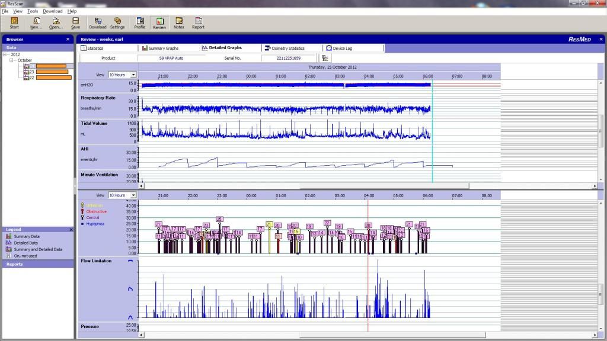The height and width of the screenshot is (341, 607).
Task: Click the Hypopnea event legend marker
Action: click(x=82, y=224)
